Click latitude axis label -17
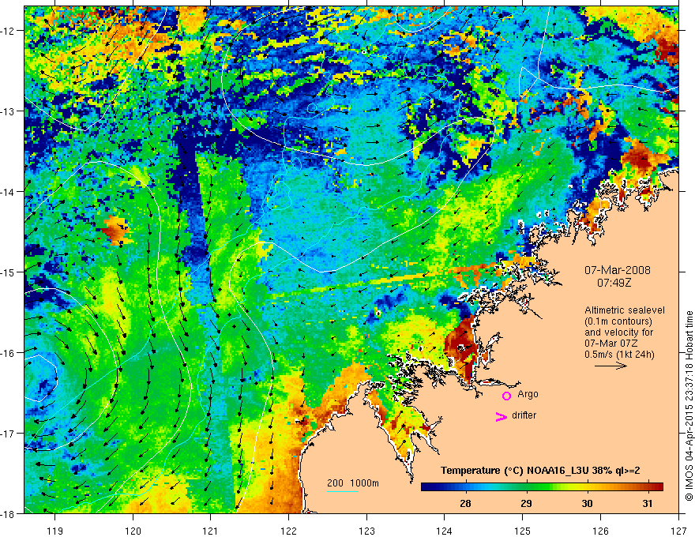Screen dimensions: 695x537 pyautogui.click(x=9, y=434)
